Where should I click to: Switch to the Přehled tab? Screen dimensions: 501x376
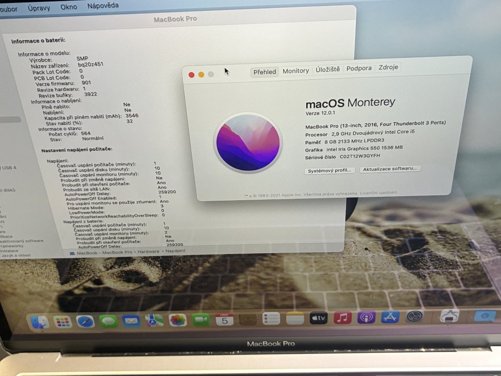point(265,72)
